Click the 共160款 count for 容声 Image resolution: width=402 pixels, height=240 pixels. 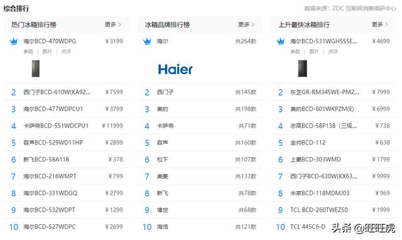pyautogui.click(x=246, y=143)
